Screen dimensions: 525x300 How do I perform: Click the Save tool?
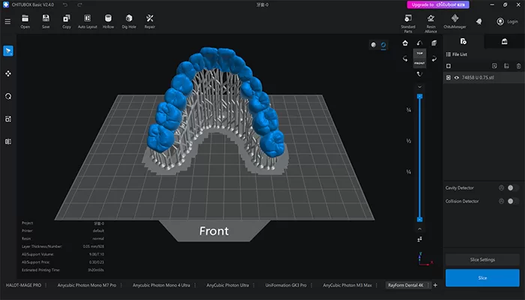[x=46, y=22]
